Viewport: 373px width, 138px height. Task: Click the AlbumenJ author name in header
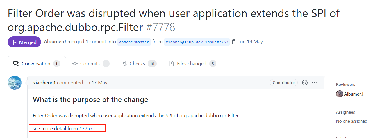pyautogui.click(x=55, y=42)
